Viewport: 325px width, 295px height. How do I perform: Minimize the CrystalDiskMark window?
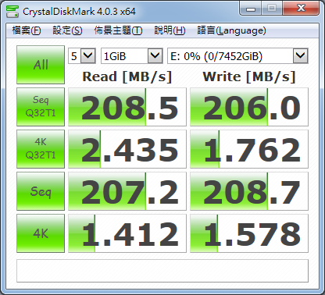pyautogui.click(x=251, y=9)
